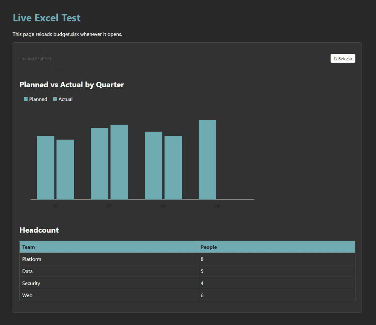Click the Q1 Planned bar
The width and height of the screenshot is (376, 325).
click(46, 167)
